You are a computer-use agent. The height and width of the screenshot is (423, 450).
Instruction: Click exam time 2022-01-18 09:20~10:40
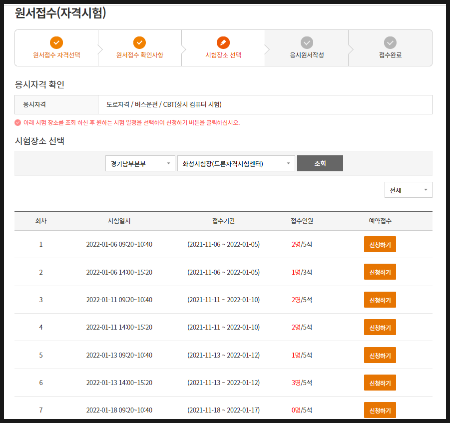[x=119, y=410]
